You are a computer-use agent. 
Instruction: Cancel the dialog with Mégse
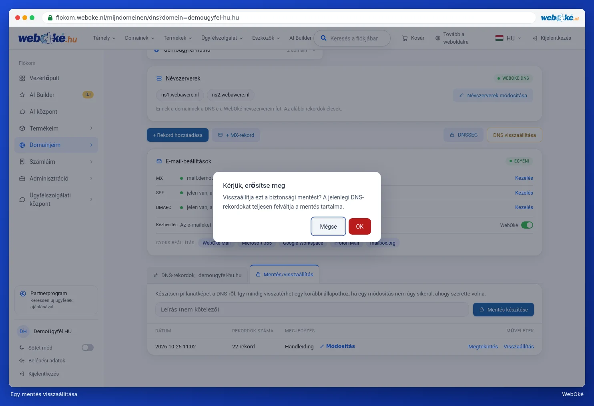point(328,227)
